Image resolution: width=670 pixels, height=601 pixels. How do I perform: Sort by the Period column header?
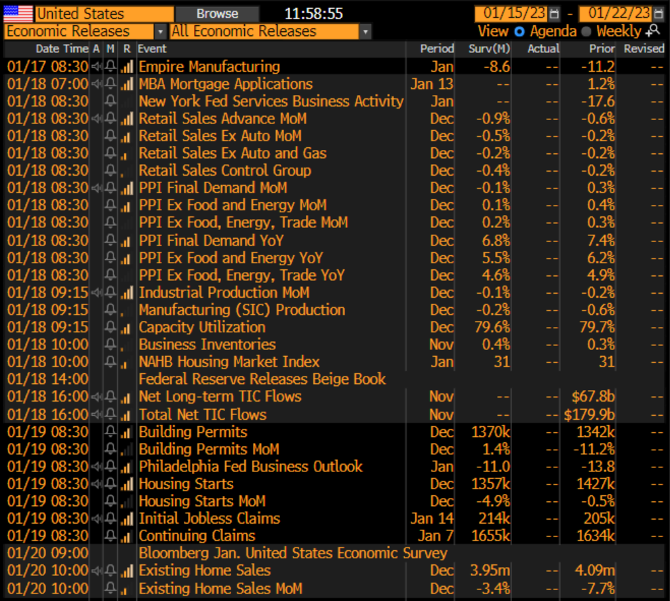[437, 49]
